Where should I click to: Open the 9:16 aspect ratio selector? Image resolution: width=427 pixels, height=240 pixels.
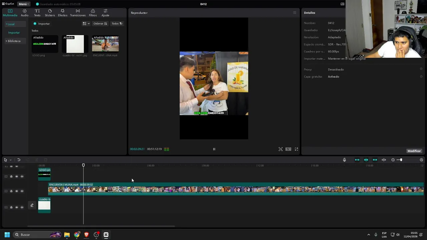[288, 149]
